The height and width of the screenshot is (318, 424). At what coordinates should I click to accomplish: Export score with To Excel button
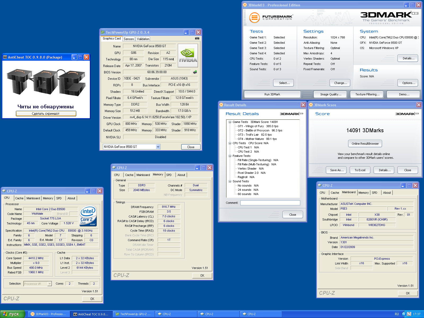(x=360, y=170)
